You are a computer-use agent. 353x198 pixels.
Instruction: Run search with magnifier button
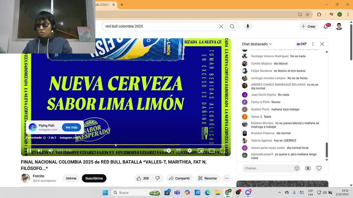coord(232,26)
